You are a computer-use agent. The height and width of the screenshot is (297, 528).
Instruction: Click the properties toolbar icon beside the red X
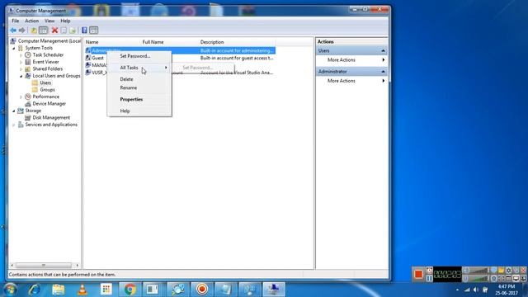64,31
